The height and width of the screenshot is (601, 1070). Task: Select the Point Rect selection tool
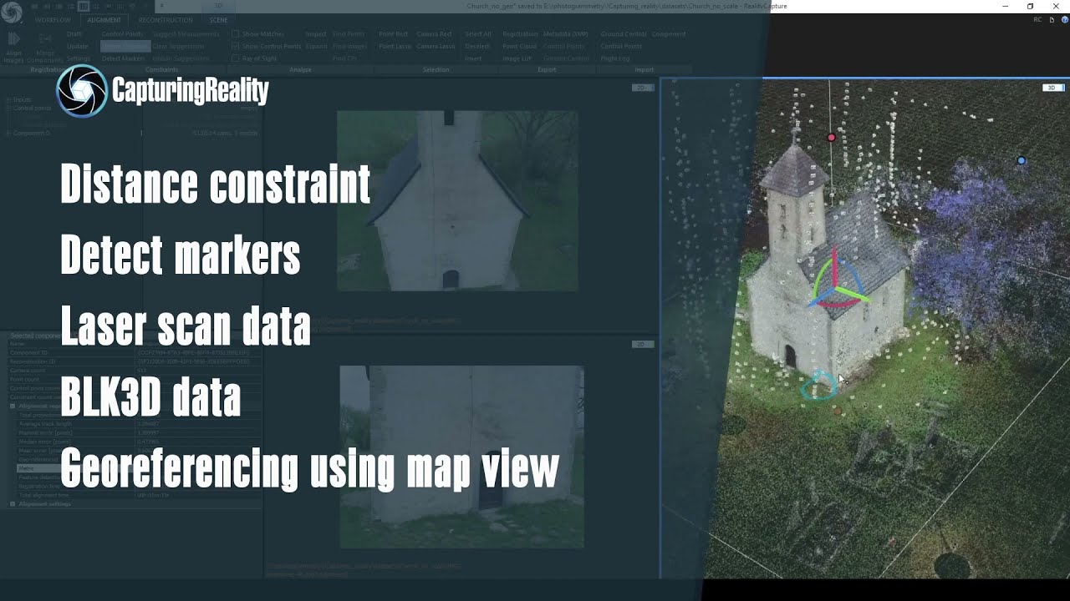click(x=393, y=34)
